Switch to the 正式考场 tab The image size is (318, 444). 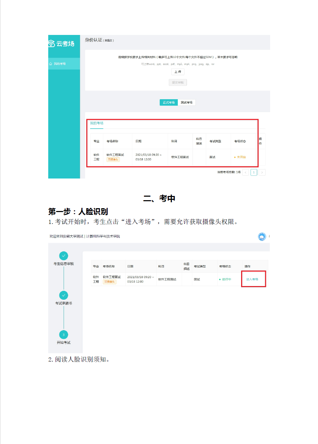169,102
